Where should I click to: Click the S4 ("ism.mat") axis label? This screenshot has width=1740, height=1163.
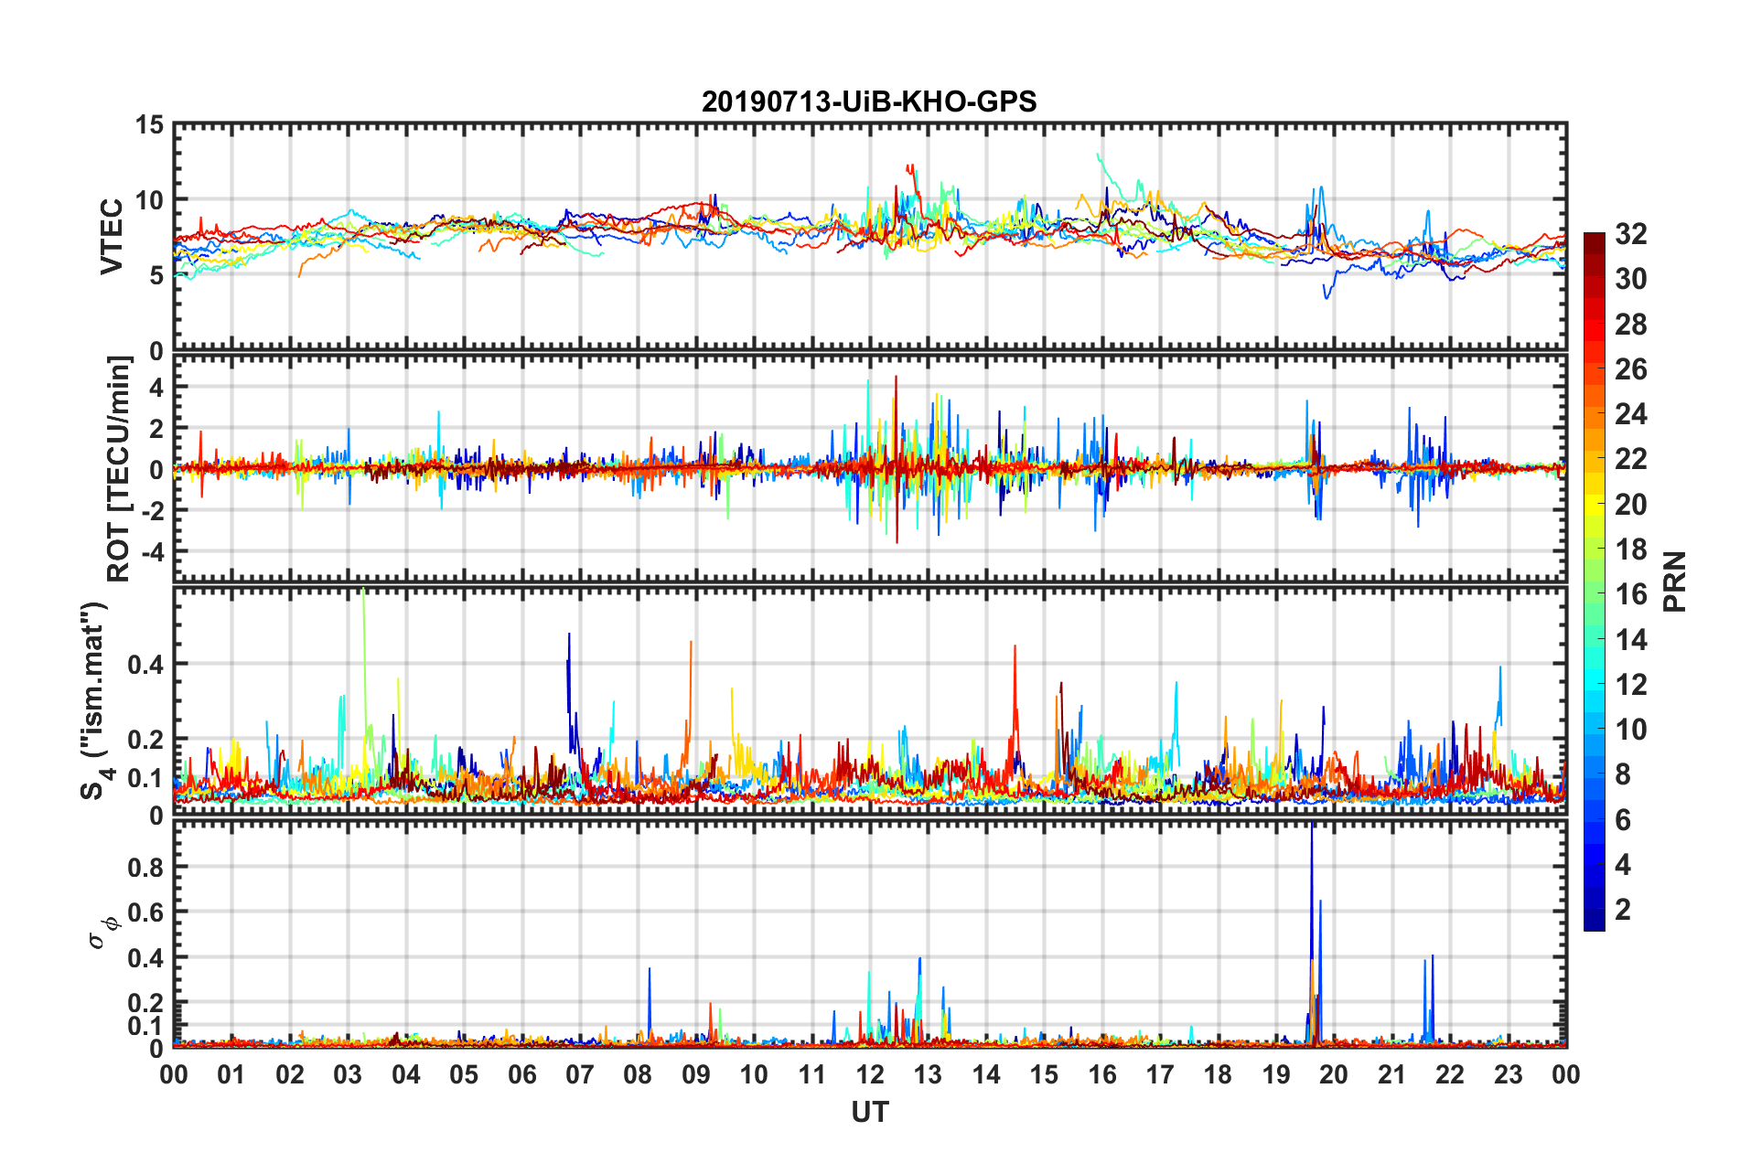click(96, 701)
